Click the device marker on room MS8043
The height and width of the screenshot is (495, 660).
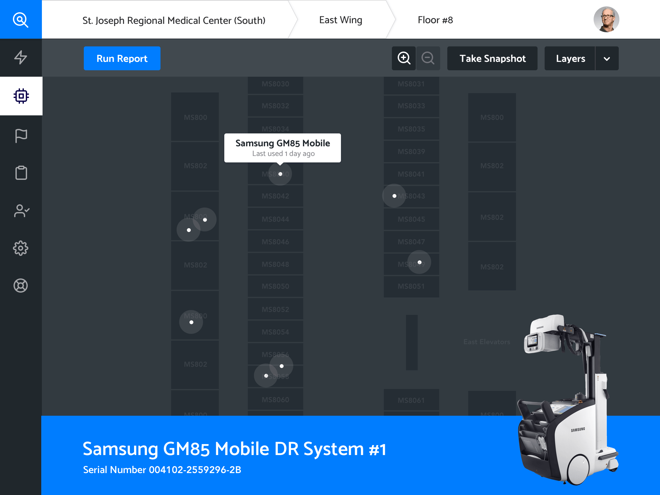coord(394,196)
